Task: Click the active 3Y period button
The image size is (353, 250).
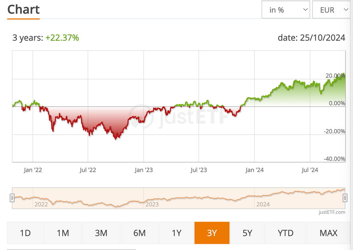Action: [212, 233]
